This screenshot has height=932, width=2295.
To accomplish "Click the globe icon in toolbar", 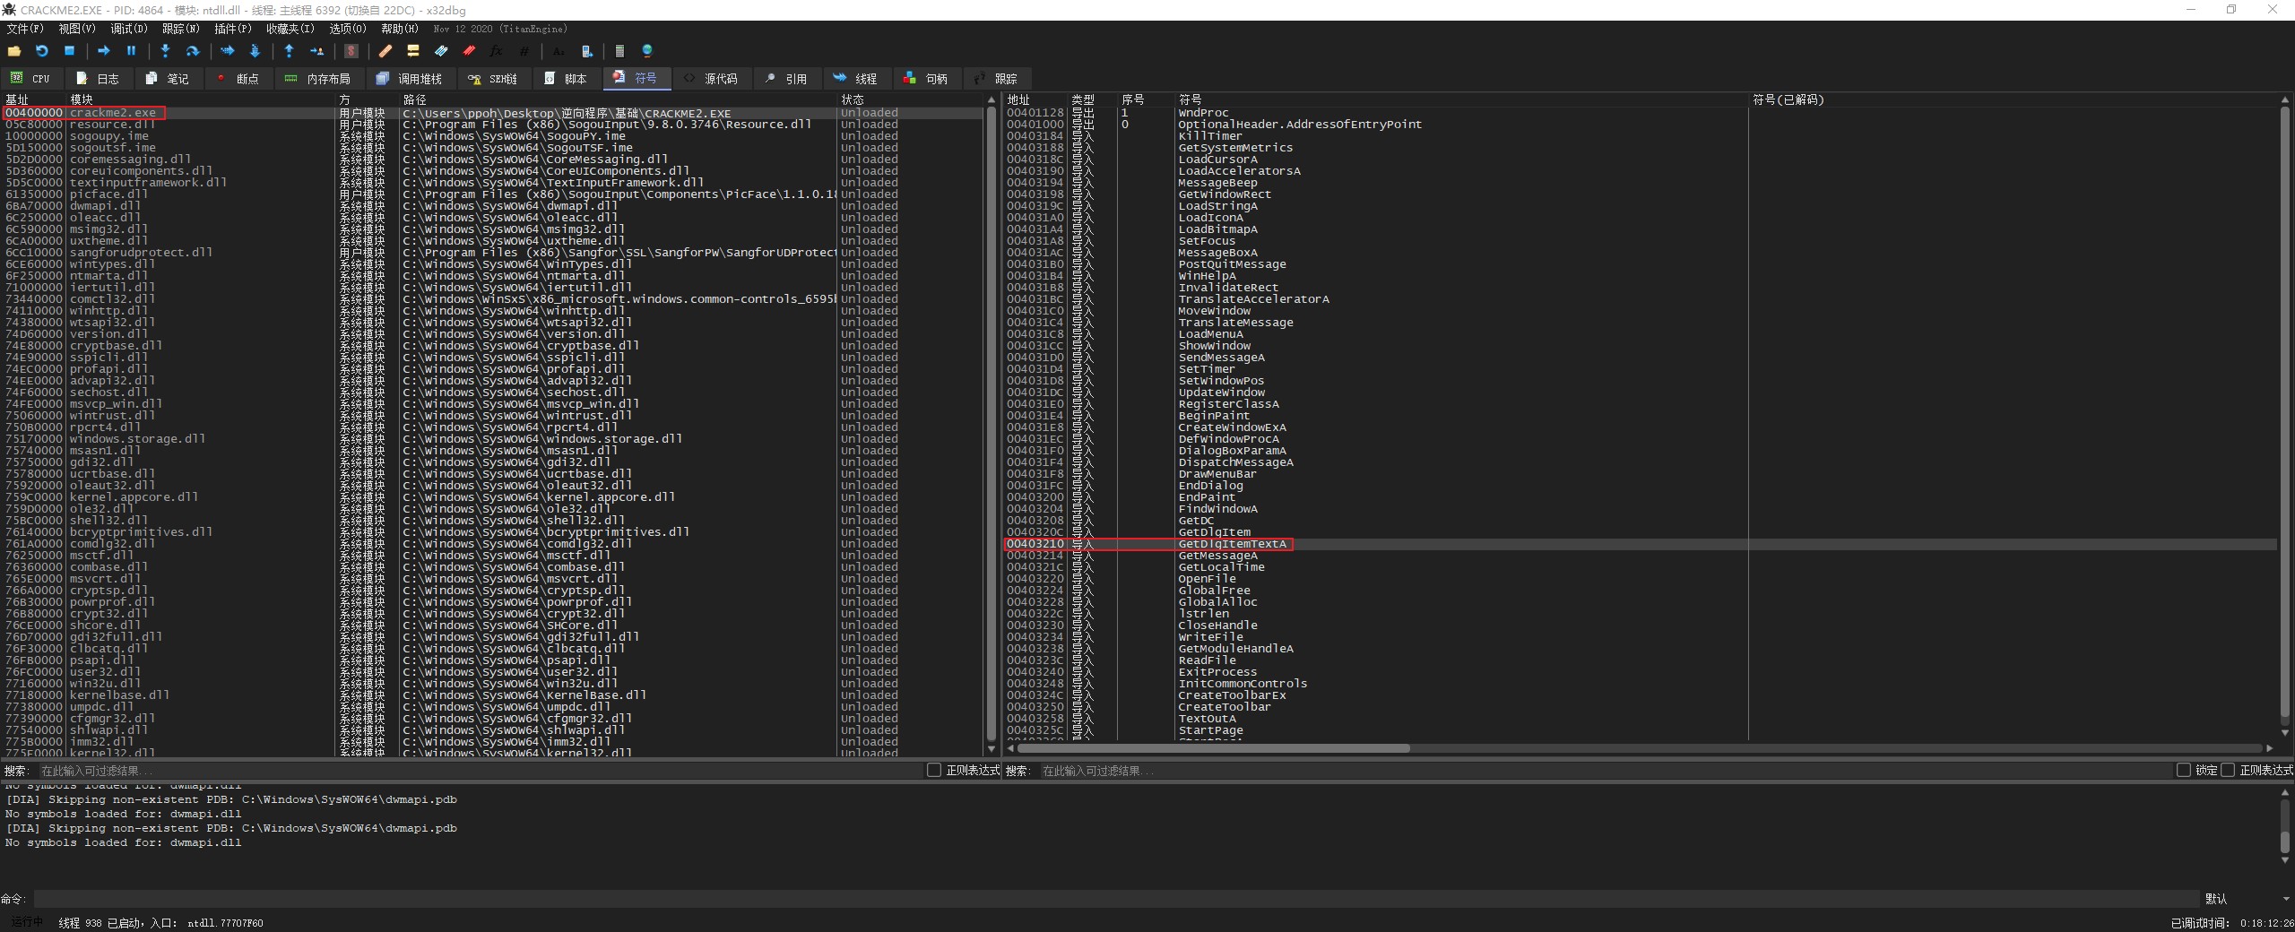I will [x=647, y=51].
